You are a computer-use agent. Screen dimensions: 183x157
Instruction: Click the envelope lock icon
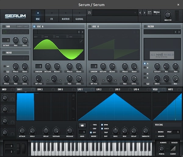(x=74, y=96)
